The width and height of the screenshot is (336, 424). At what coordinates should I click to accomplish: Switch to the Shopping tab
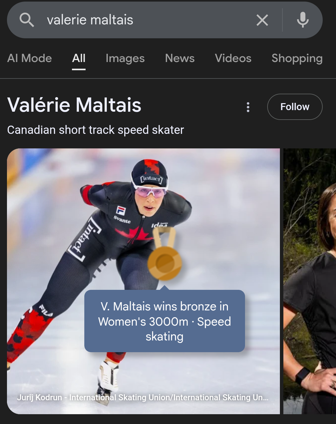pyautogui.click(x=297, y=58)
